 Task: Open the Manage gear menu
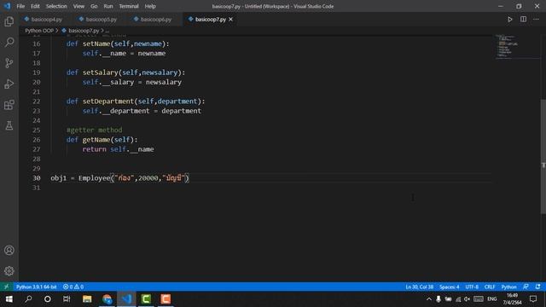click(x=9, y=271)
